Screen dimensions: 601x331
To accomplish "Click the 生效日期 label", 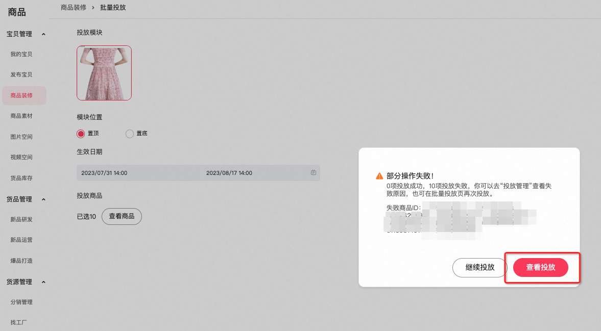I will (x=90, y=152).
